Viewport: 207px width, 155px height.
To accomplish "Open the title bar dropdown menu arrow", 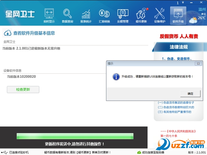I will tap(183, 3).
